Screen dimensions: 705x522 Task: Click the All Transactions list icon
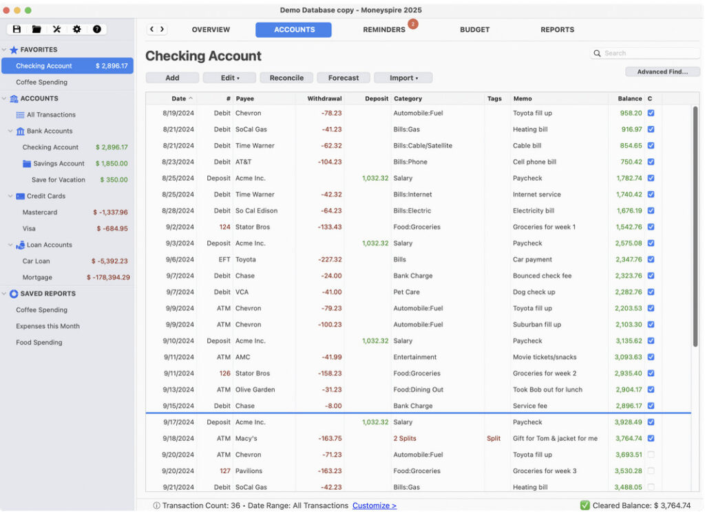[20, 115]
